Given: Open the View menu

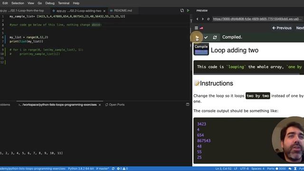Looking at the screenshot, I should pyautogui.click(x=30, y=3).
